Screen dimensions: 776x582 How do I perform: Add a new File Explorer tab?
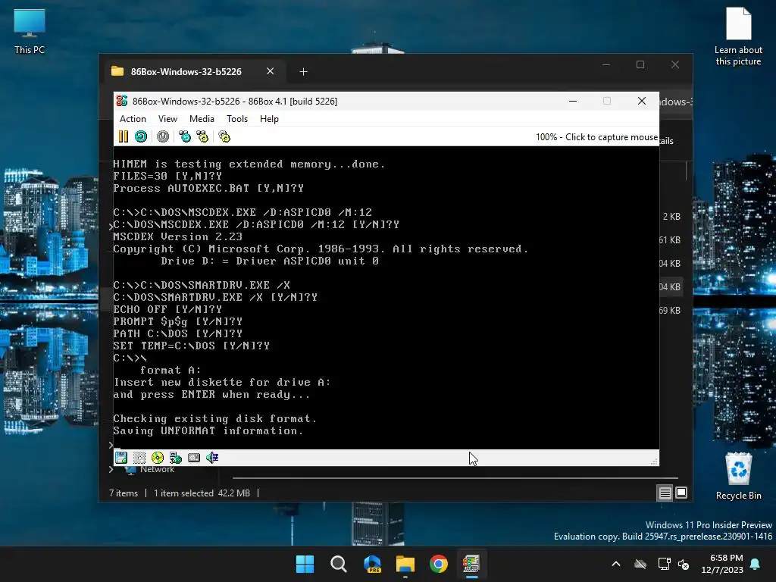(303, 72)
